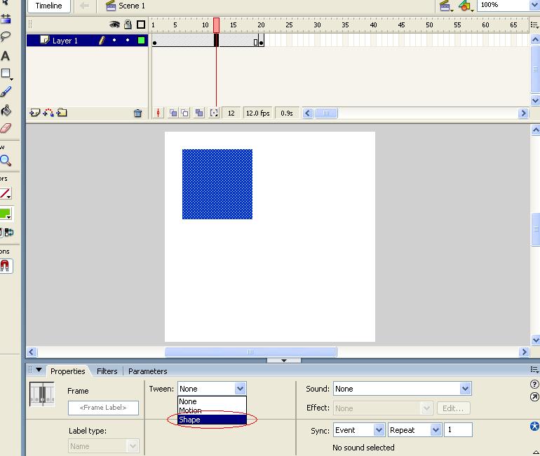The height and width of the screenshot is (456, 540).
Task: Click the red playhead at frame 12
Action: point(216,25)
